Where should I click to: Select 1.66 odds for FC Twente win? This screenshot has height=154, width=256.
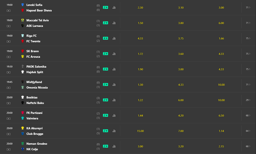point(221,38)
